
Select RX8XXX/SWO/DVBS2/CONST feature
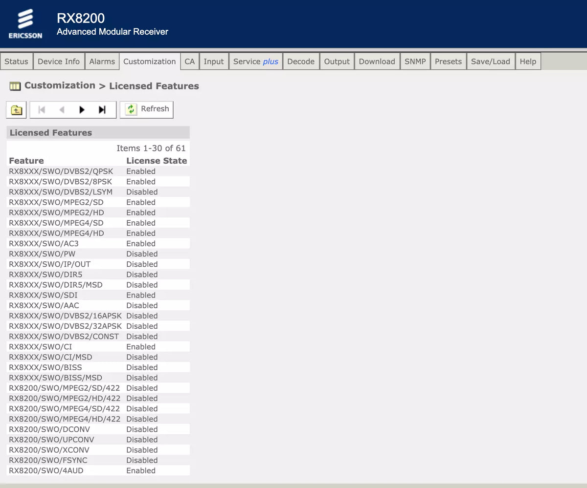64,337
